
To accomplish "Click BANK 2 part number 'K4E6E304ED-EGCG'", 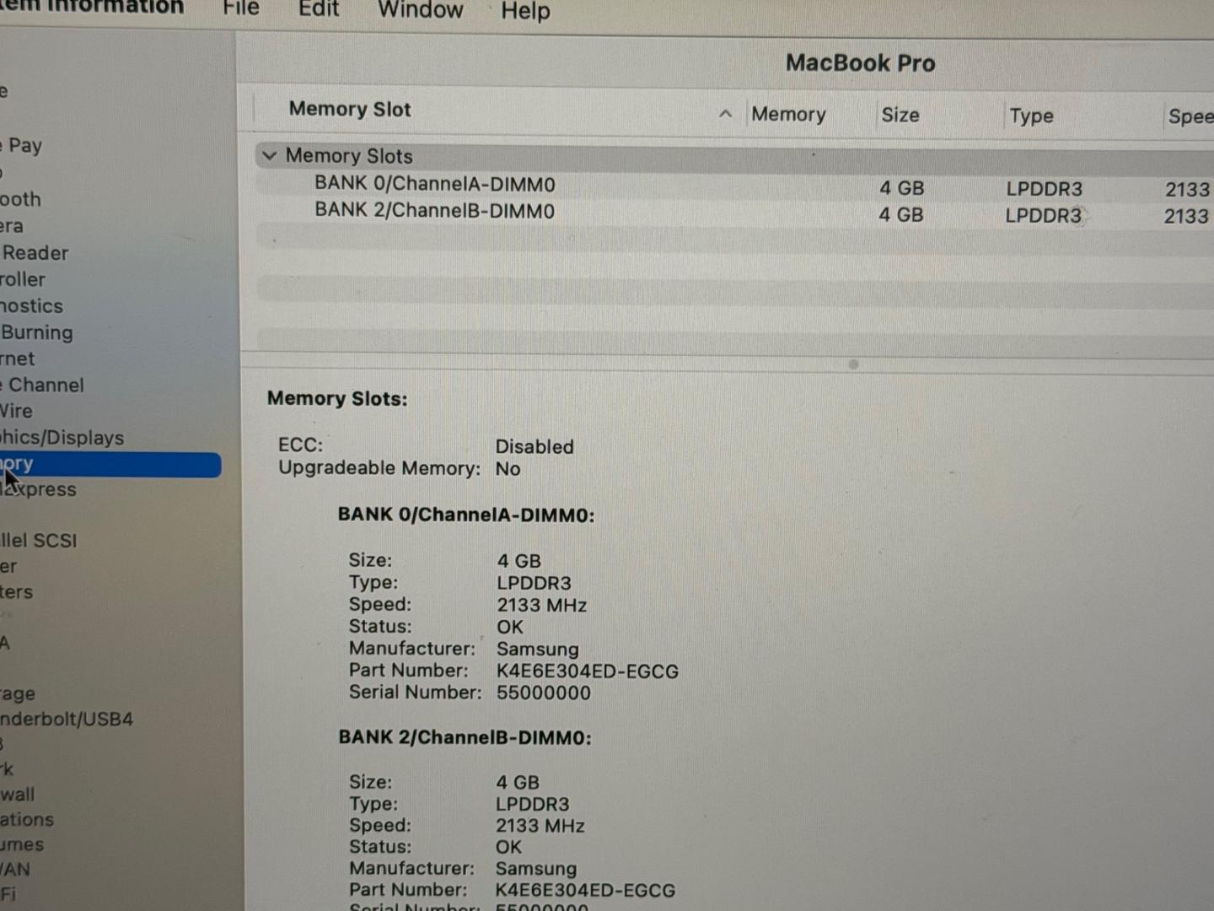I will coord(585,890).
